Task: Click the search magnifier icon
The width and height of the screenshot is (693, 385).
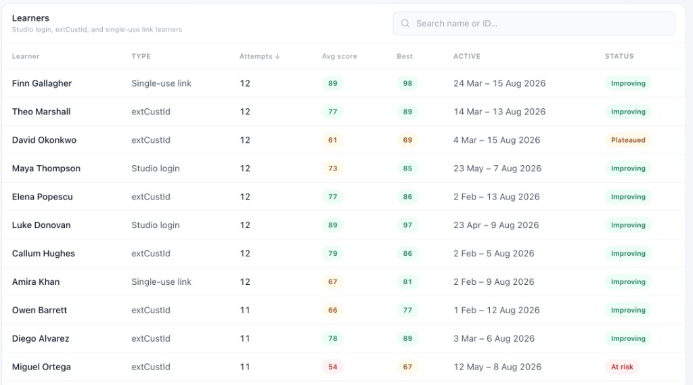Action: [x=405, y=24]
